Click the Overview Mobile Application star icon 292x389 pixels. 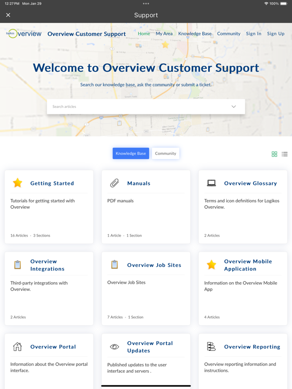211,265
